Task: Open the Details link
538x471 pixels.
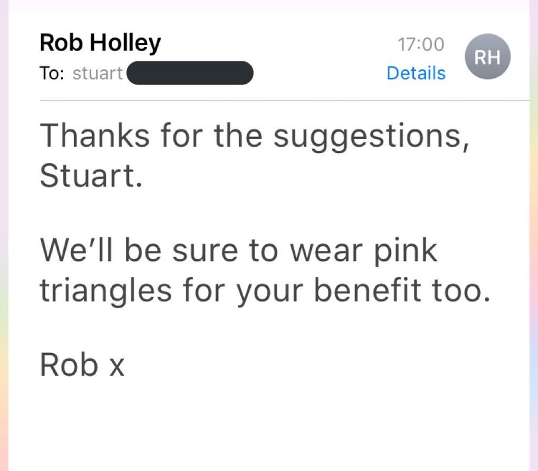Action: (416, 73)
